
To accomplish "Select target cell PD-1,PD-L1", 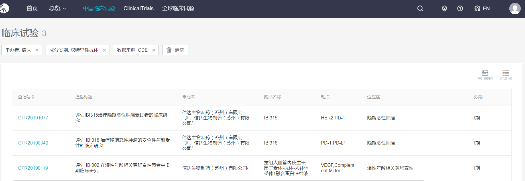I will 333,143.
